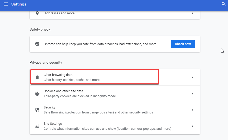
Task: Click the Site Settings sliders icon
Action: pyautogui.click(x=37, y=126)
